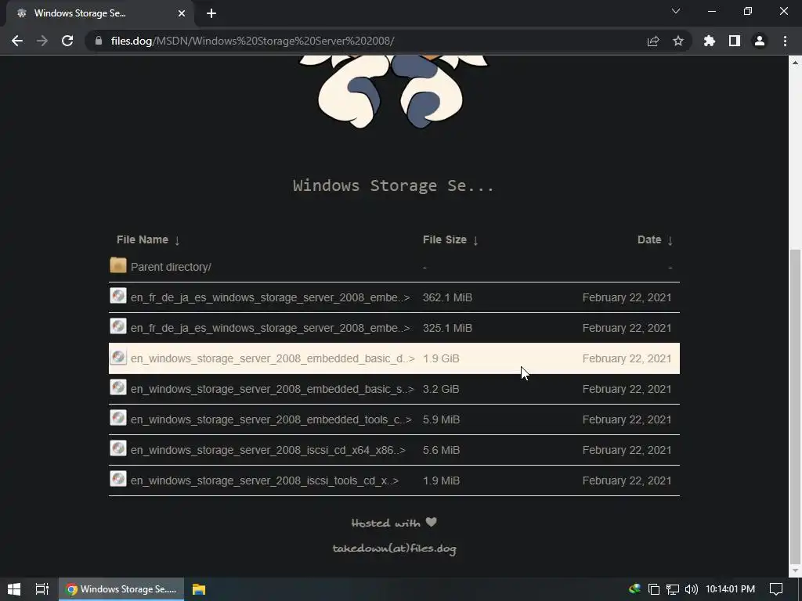The width and height of the screenshot is (802, 601).
Task: Open en_windows_storage_server_2008_embedded_basic_d file
Action: (x=273, y=358)
